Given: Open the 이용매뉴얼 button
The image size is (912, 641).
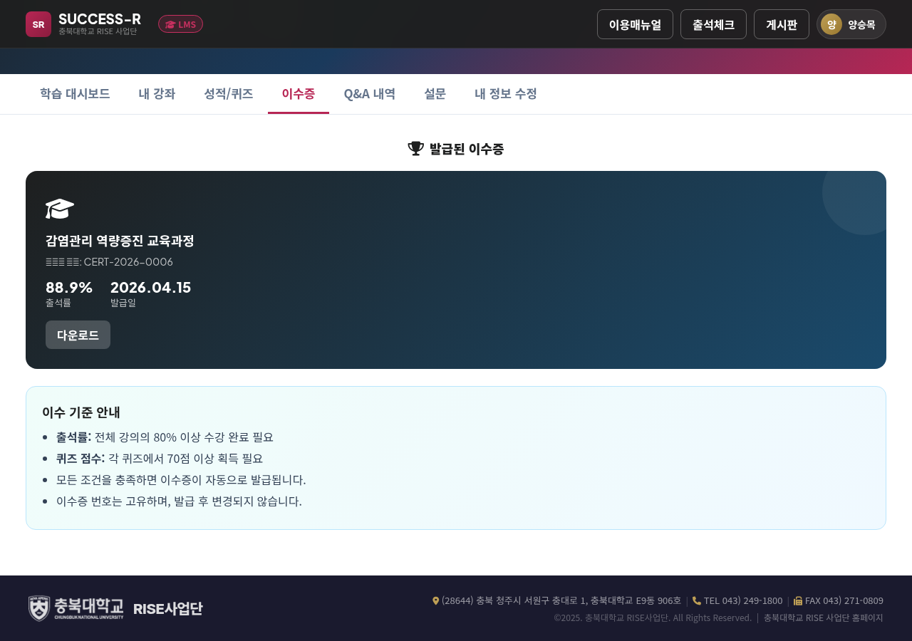Looking at the screenshot, I should [x=635, y=24].
